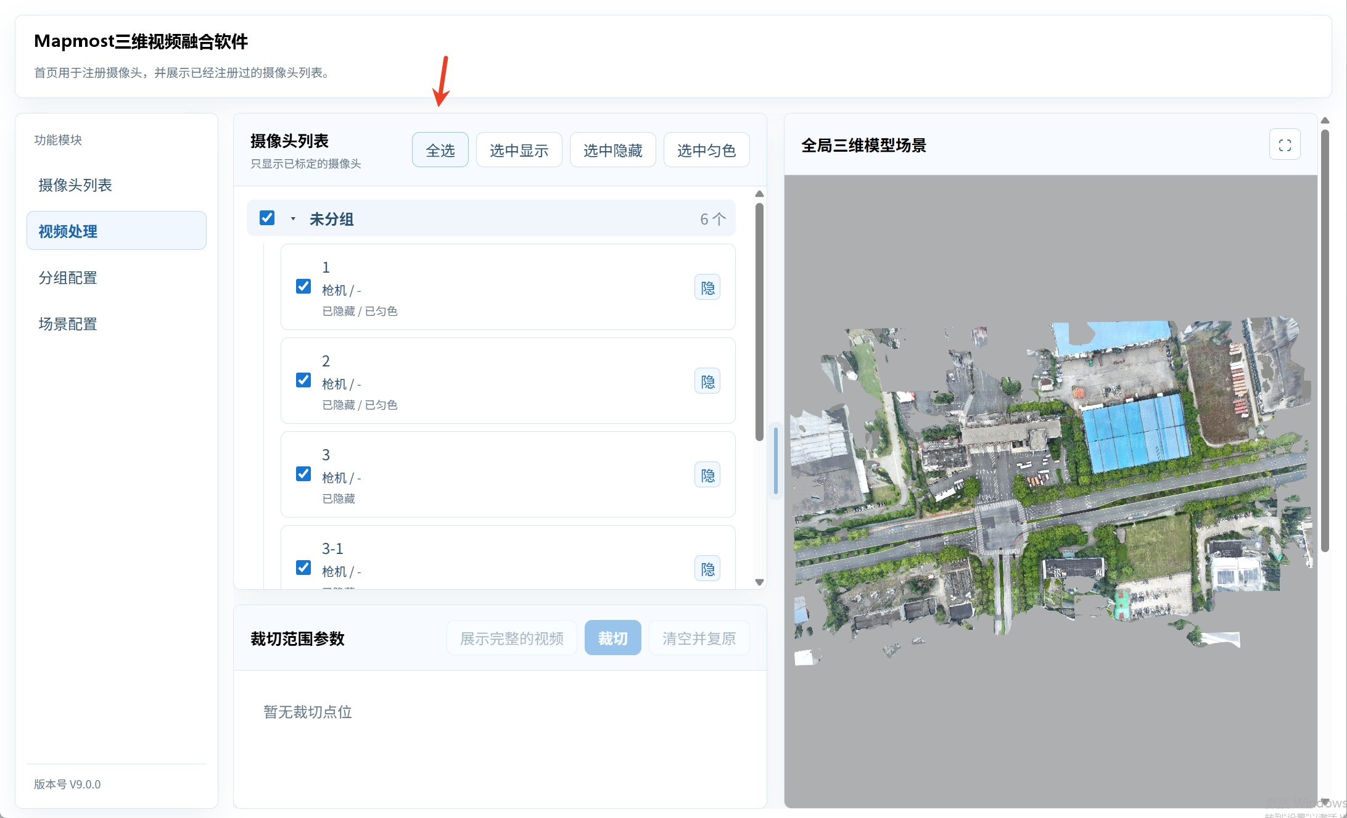Screen dimensions: 1347x818
Task: Select camera card named 2
Action: tap(508, 381)
